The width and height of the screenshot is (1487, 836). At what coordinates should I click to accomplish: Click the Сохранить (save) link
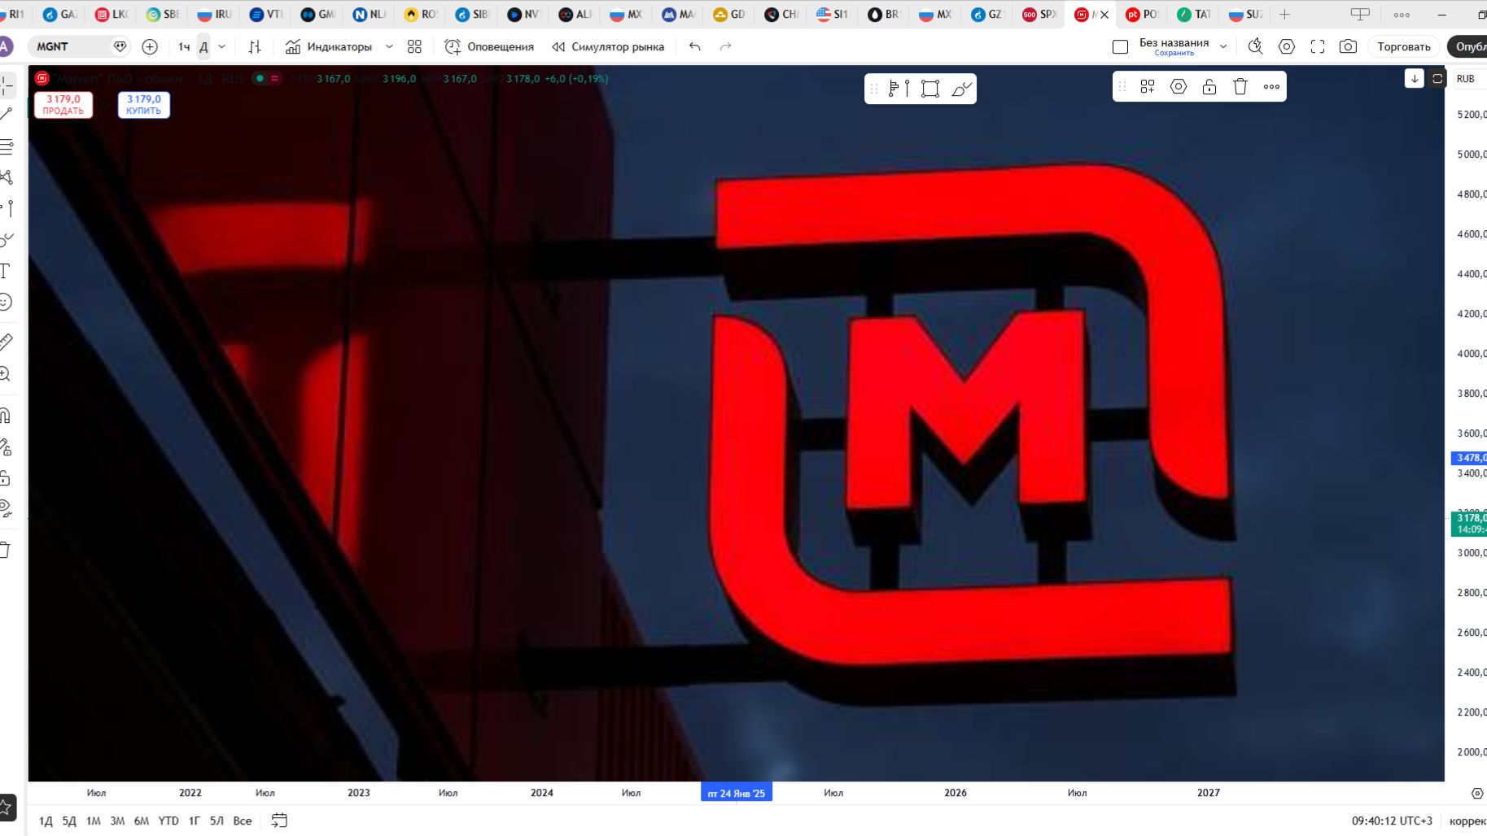[1174, 53]
